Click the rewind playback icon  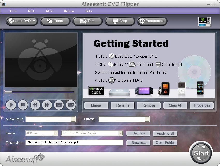(35, 105)
